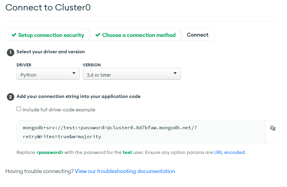Viewport: 287px width, 187px height.
Task: Click the checkmark beside Setup connection security
Action: point(14,35)
